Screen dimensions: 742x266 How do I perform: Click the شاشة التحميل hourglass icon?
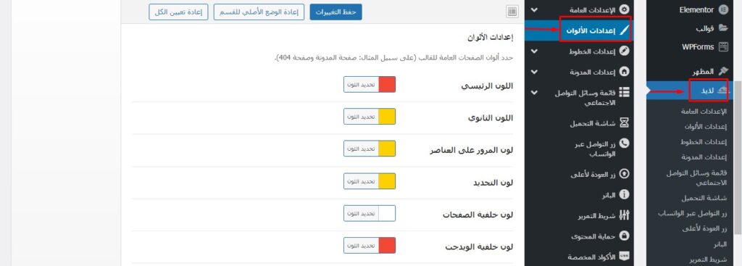coord(624,123)
